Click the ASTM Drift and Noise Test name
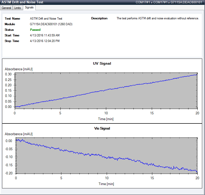 point(46,19)
